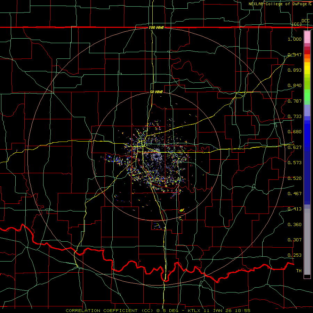This screenshot has width=313, height=313.
Task: Select the 0.627 scale value
Action: (295, 147)
